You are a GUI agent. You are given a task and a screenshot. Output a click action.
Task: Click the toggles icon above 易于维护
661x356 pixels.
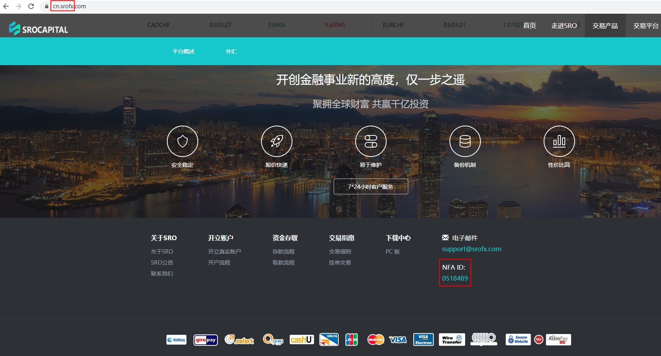pos(371,141)
